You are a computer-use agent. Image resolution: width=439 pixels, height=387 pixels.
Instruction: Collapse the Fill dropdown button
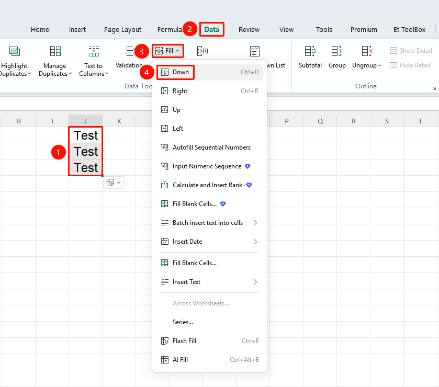pos(168,51)
